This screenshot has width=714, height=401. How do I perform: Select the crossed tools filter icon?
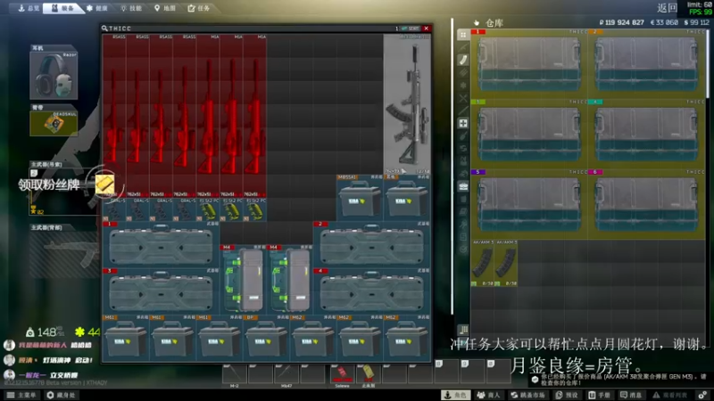click(463, 98)
